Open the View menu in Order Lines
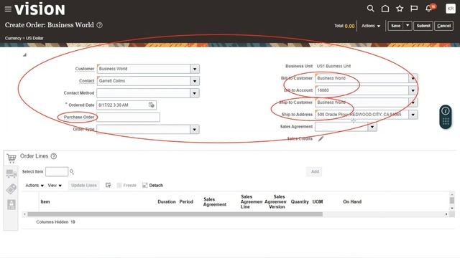This screenshot has width=460, height=258. coord(55,185)
